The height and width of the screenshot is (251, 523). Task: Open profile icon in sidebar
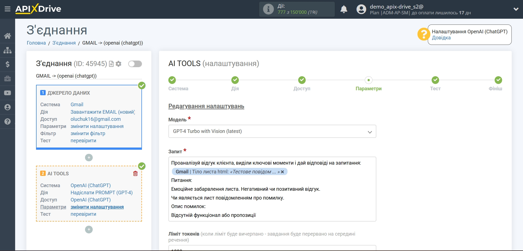point(7,107)
